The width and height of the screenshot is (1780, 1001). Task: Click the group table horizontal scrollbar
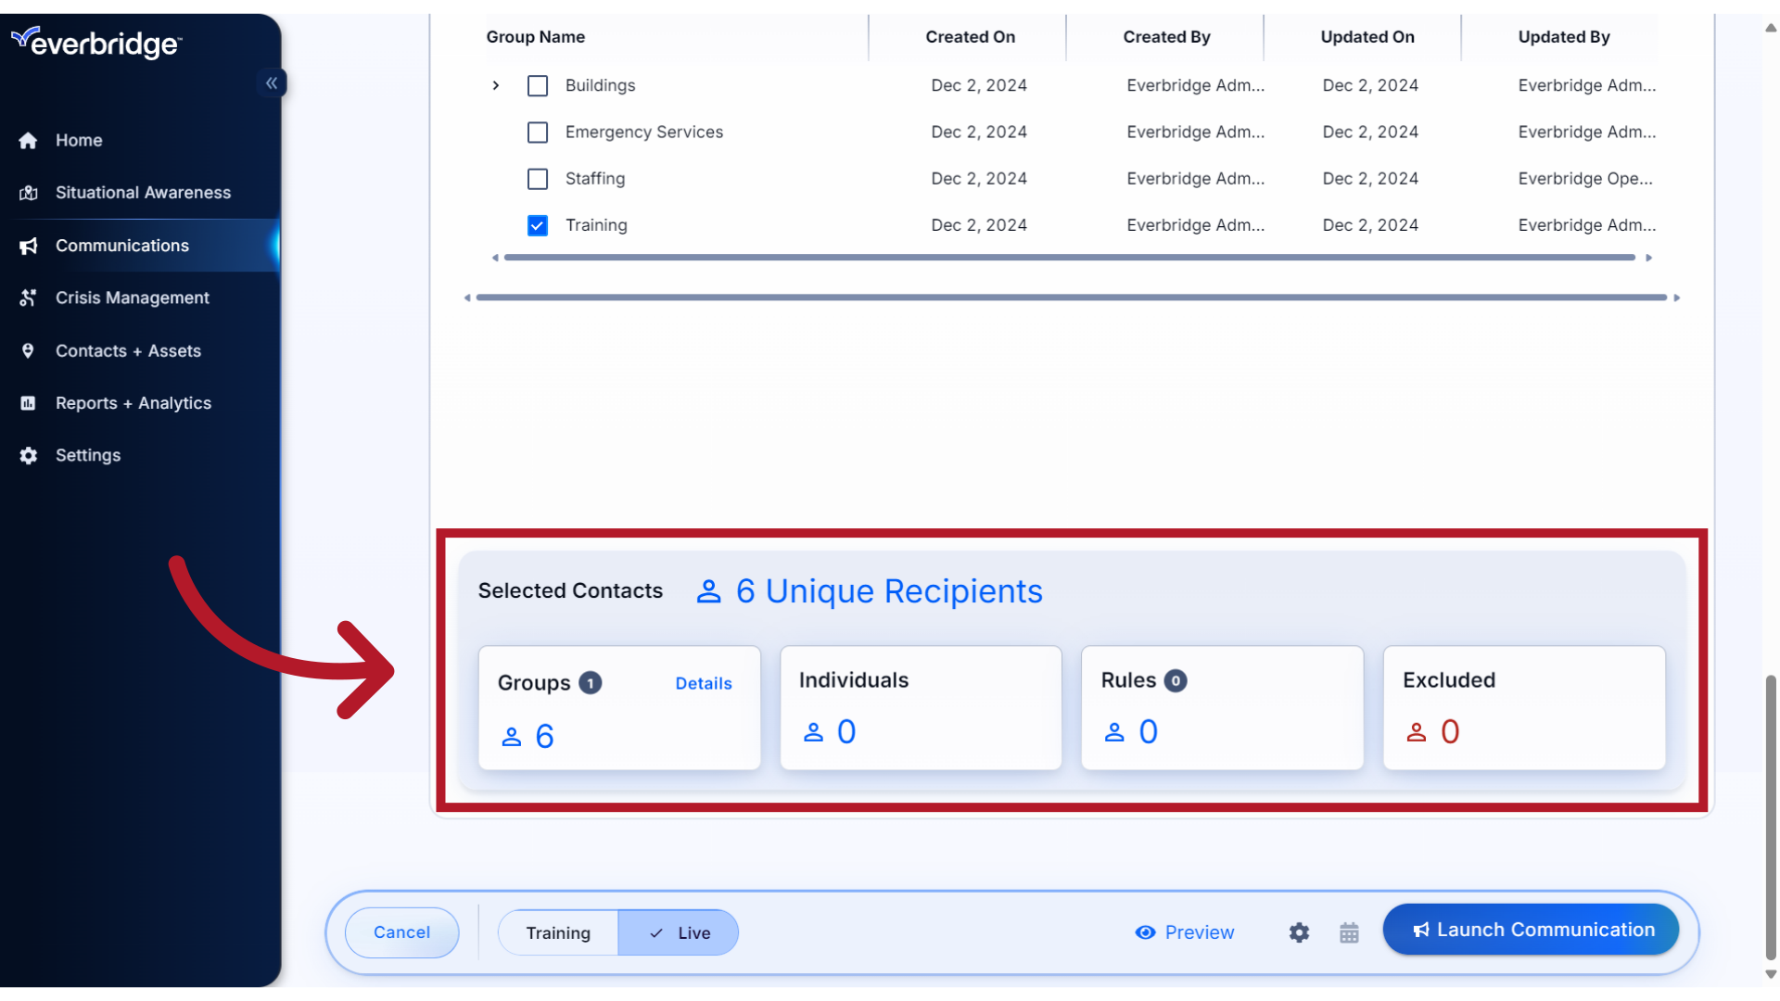[x=1069, y=258]
